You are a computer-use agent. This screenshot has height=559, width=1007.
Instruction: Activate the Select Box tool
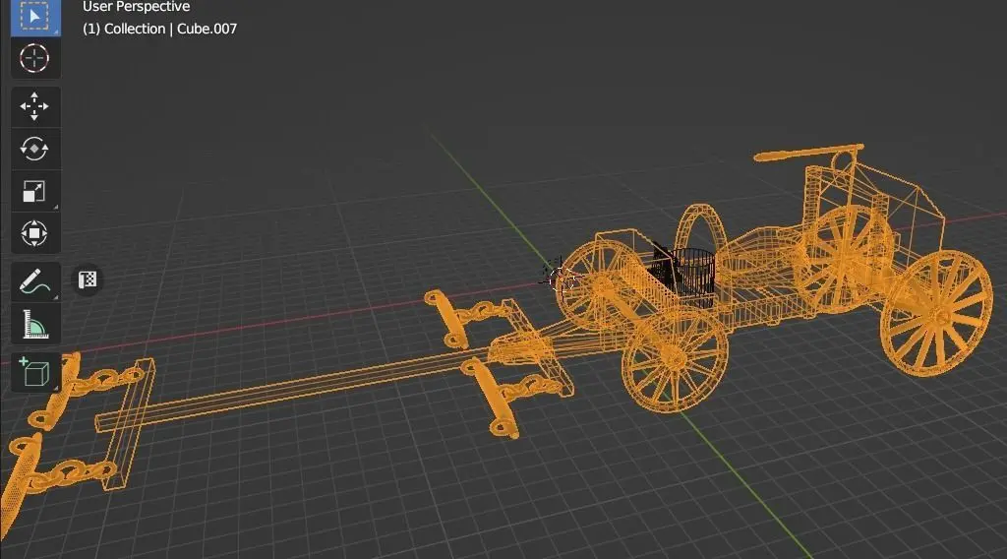[35, 18]
